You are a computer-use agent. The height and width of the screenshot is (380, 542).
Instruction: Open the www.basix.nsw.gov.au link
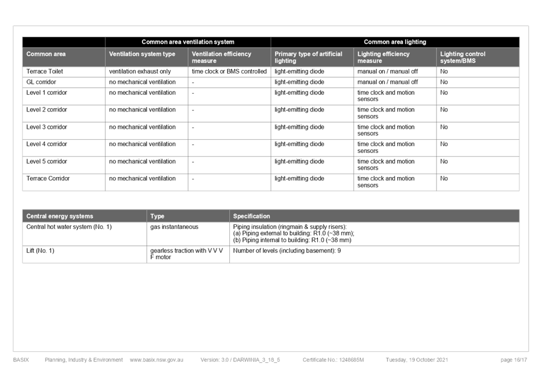point(156,360)
